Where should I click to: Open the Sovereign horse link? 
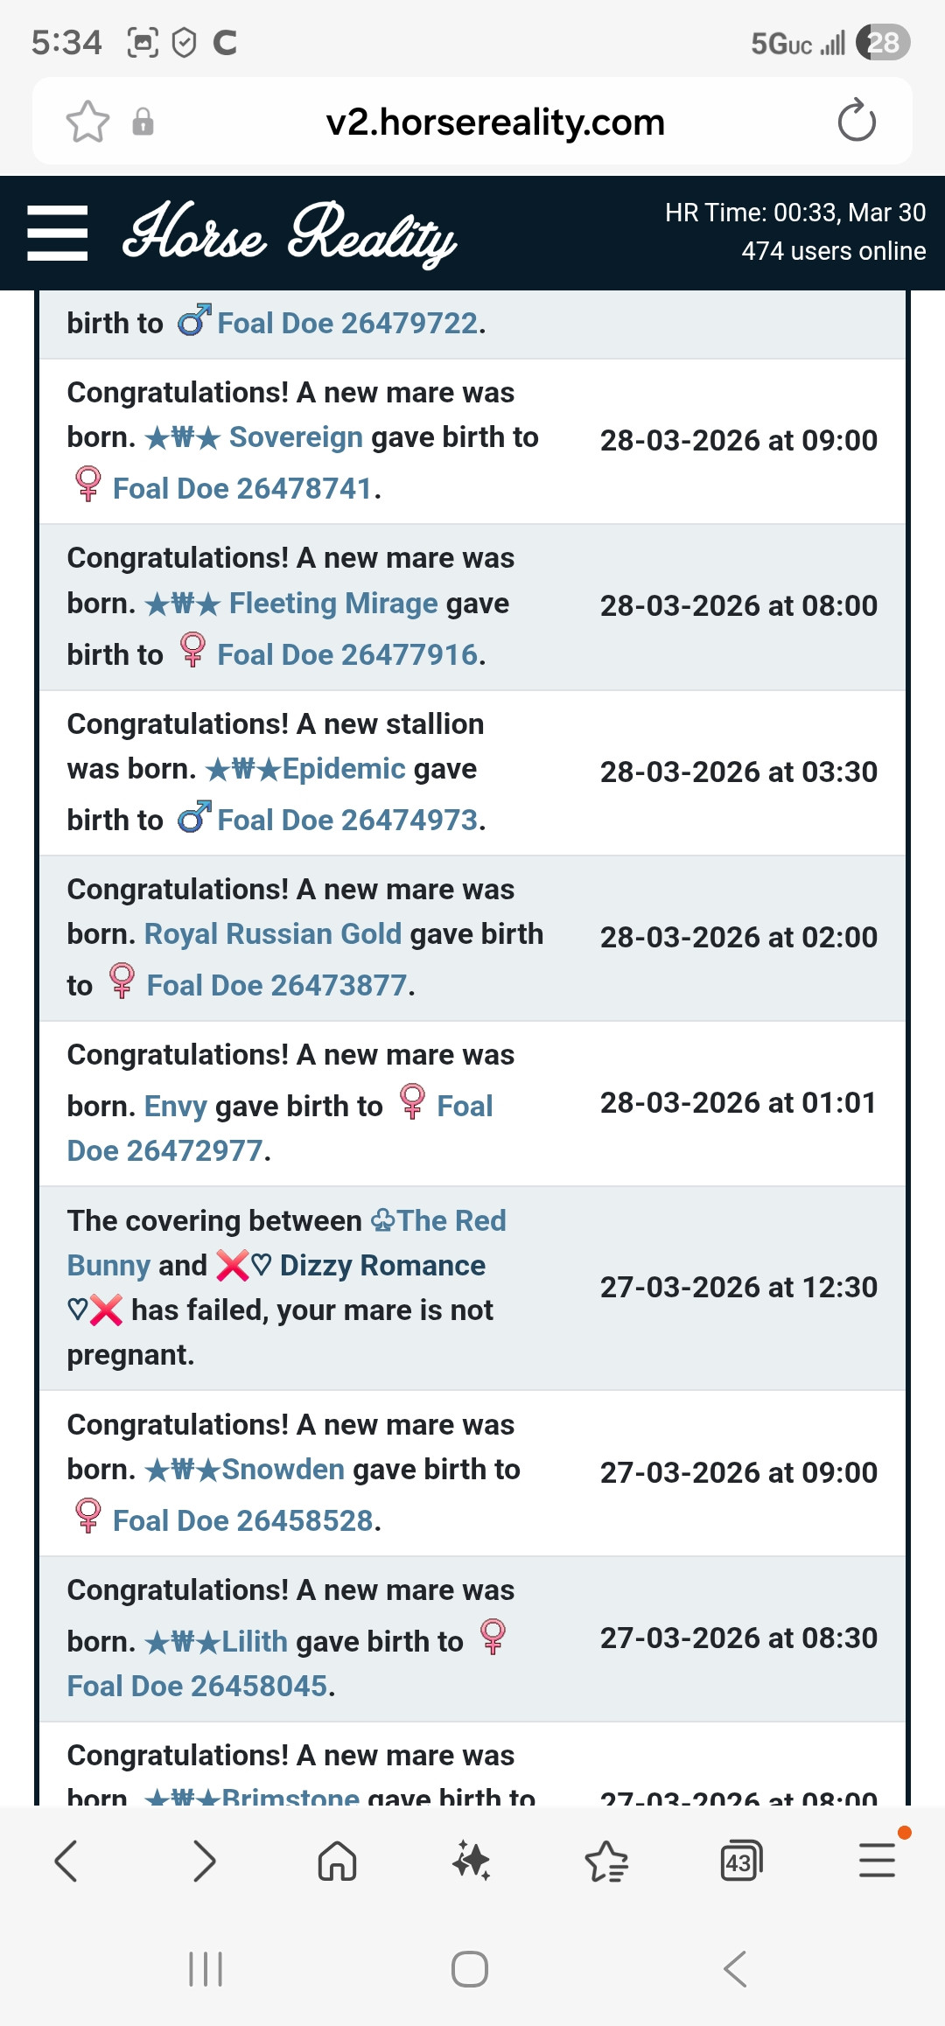tap(296, 437)
